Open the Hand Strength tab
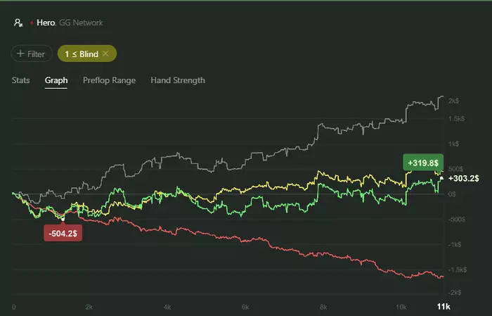 coord(178,80)
